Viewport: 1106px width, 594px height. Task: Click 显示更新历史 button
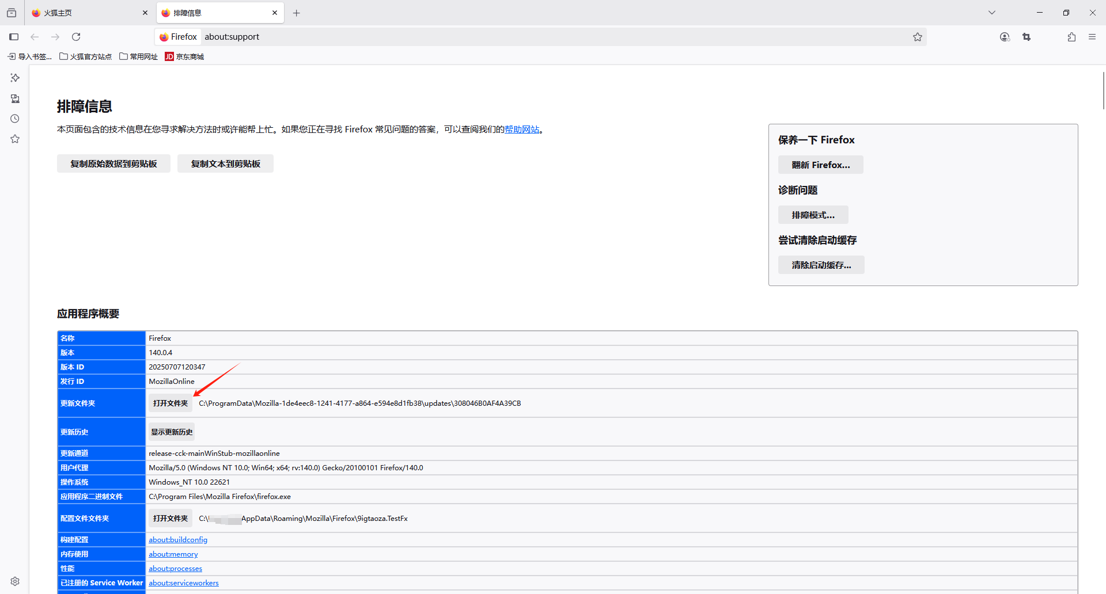point(172,432)
